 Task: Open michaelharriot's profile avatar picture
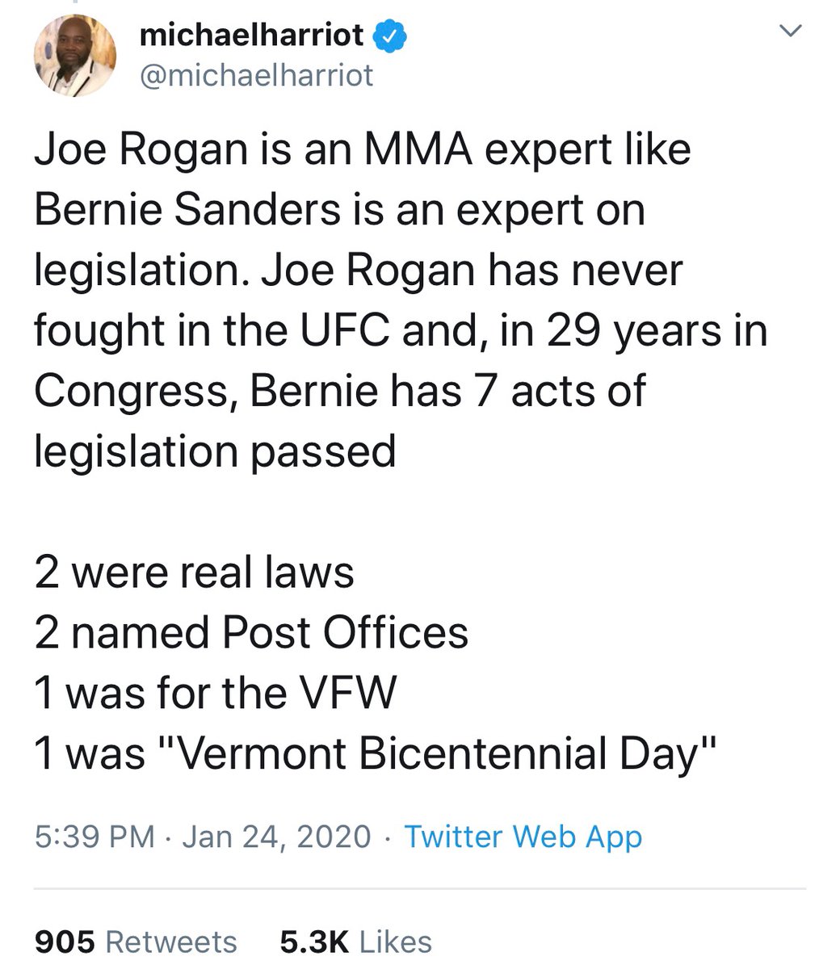click(73, 56)
